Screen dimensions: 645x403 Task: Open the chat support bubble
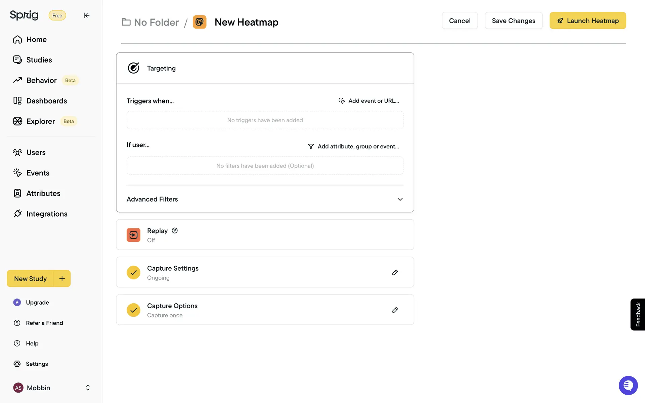tap(628, 385)
